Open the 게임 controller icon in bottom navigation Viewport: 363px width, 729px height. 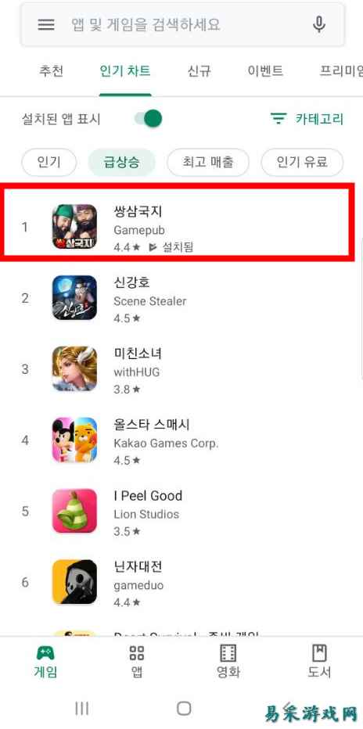(45, 653)
